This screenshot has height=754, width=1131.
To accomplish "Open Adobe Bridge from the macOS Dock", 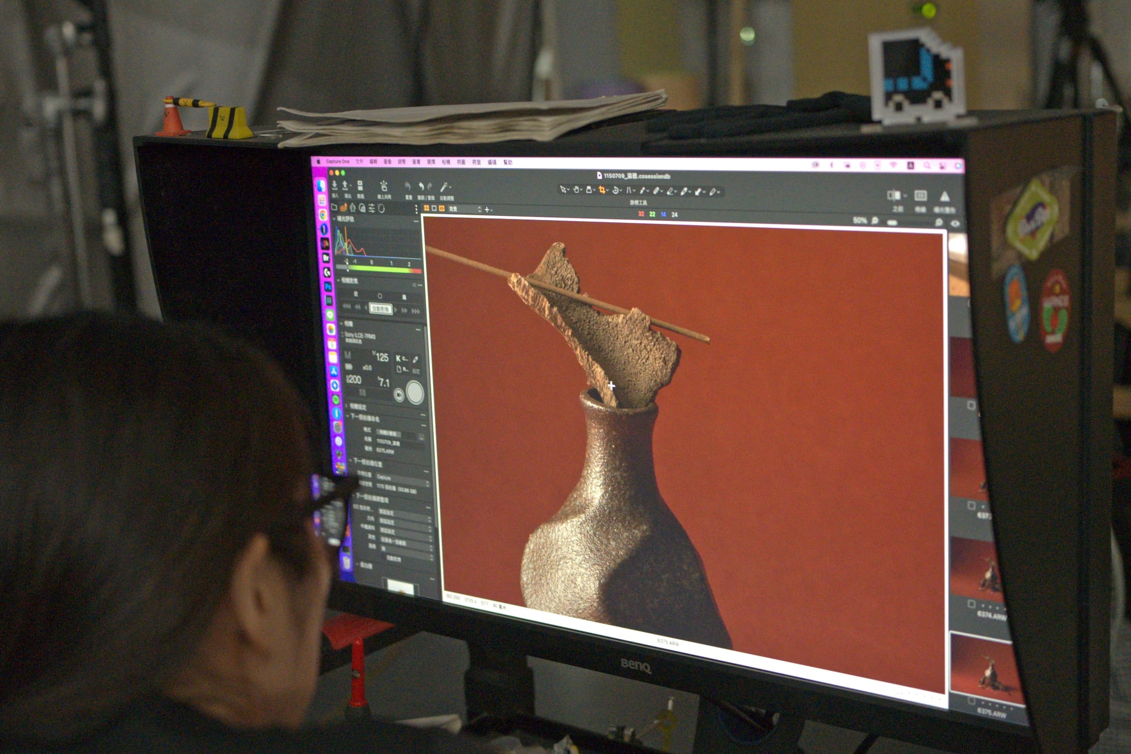I will pos(326,257).
